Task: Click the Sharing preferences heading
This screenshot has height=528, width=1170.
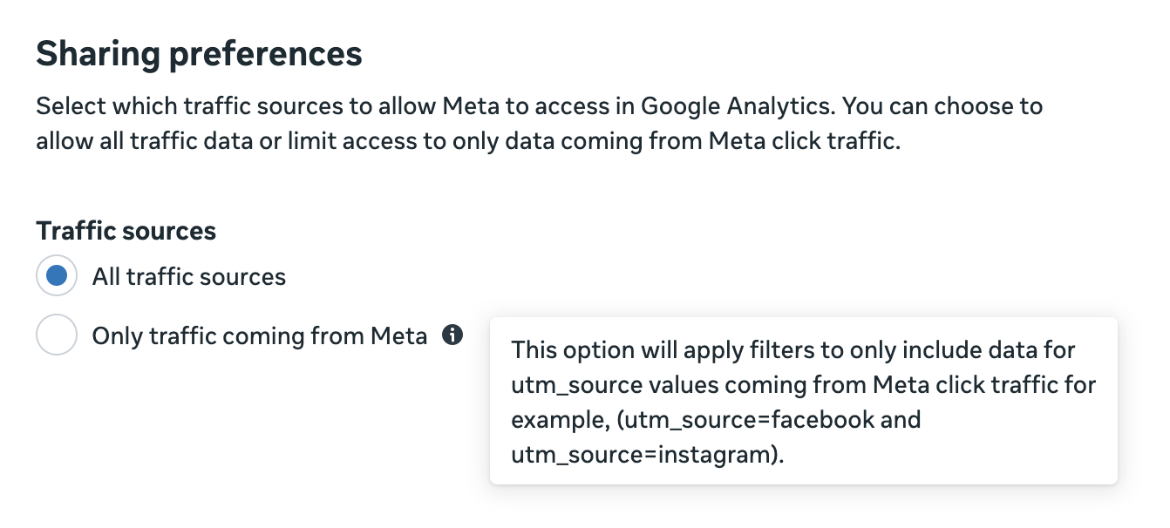Action: (x=199, y=55)
